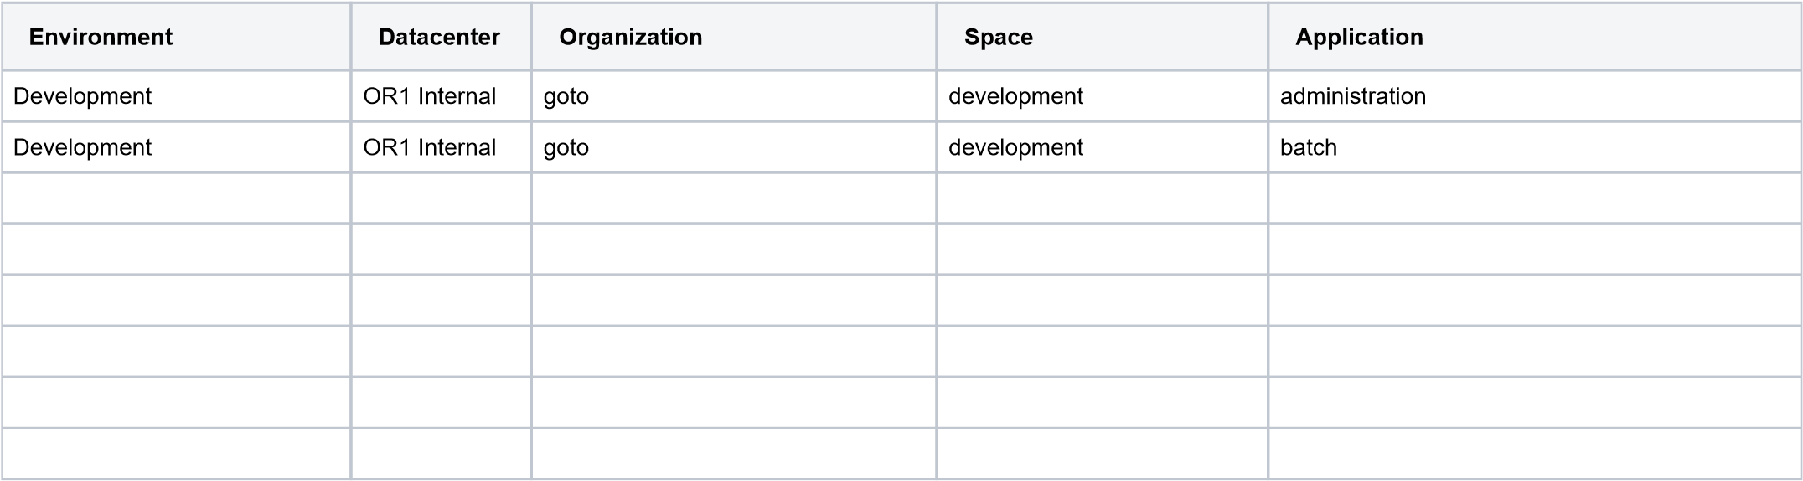
Task: Click the fourth row's Space cell
Action: pos(1102,249)
